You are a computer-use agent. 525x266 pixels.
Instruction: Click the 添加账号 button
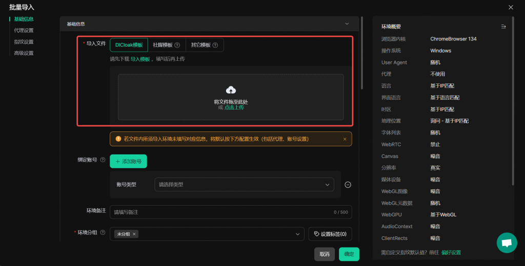(x=128, y=161)
